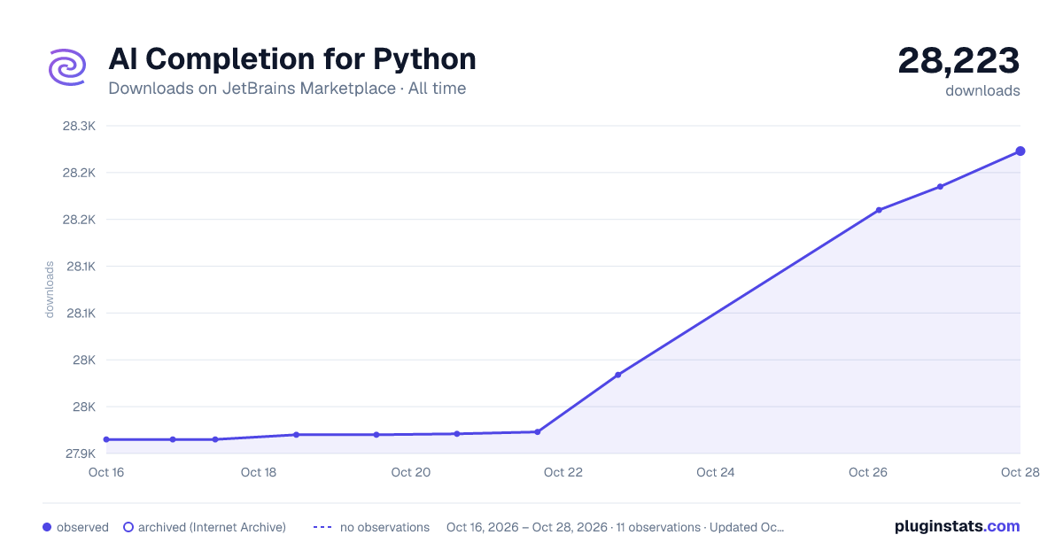Click the 'archived (Internet Archive)' legend label

pos(212,527)
